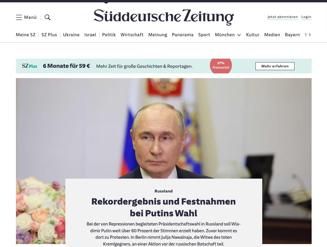Select Israel in the navigation bar
This screenshot has width=327, height=247.
[x=90, y=35]
